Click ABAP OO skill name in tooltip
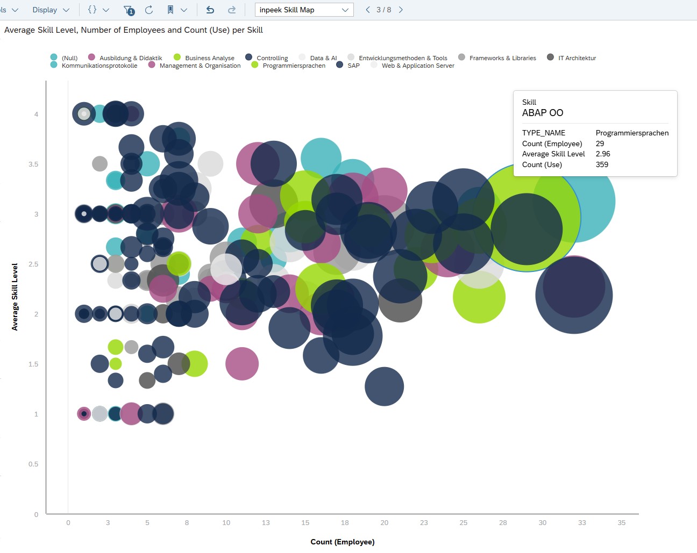This screenshot has width=697, height=553. tap(543, 113)
